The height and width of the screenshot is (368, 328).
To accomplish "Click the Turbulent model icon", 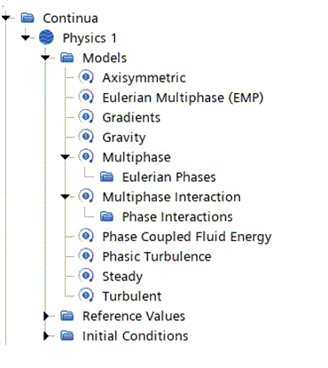I will pos(86,295).
